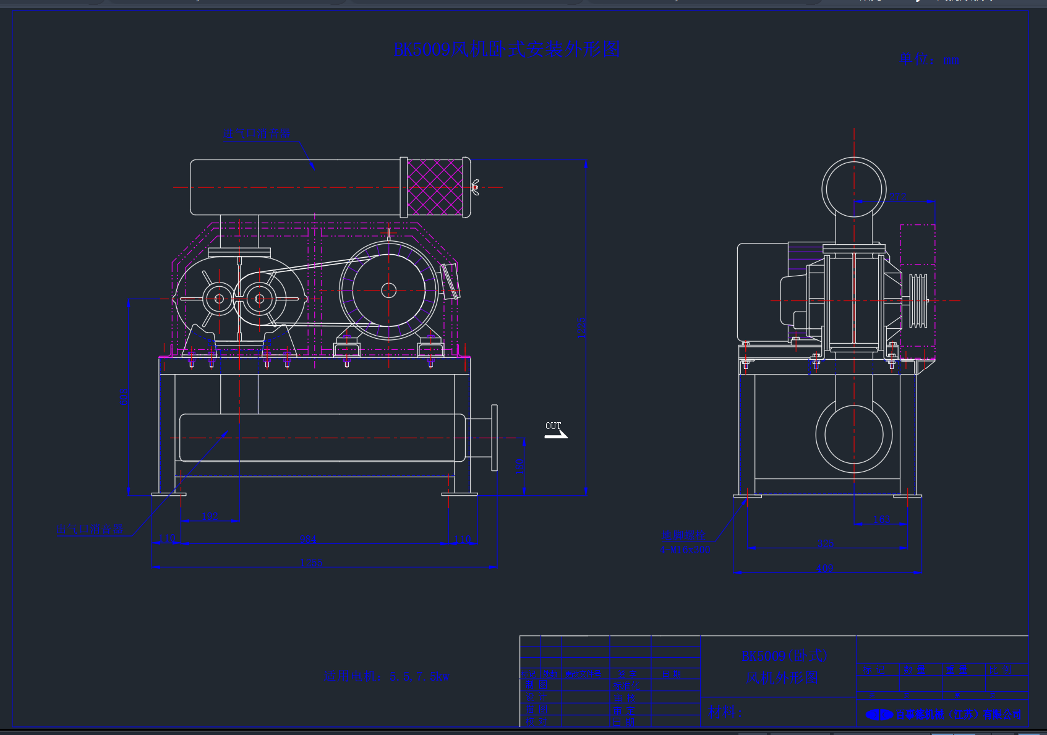Select the magenta cross-hatched air filter element
The image size is (1047, 735).
tap(435, 187)
